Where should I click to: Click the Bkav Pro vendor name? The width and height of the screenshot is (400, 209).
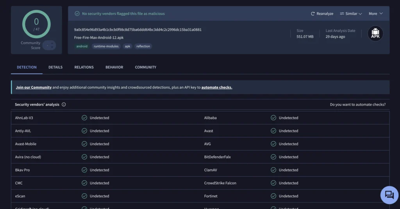point(22,170)
